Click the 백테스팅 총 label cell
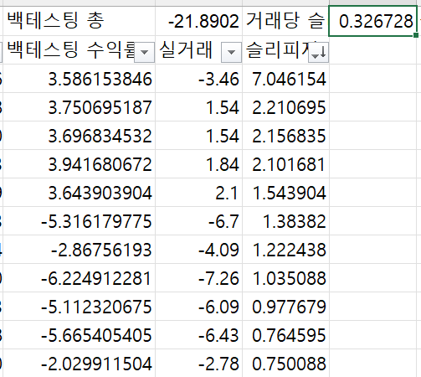The width and height of the screenshot is (421, 377). (79, 21)
